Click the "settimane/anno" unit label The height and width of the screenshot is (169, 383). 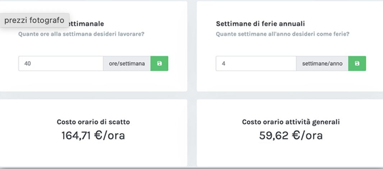coord(322,63)
